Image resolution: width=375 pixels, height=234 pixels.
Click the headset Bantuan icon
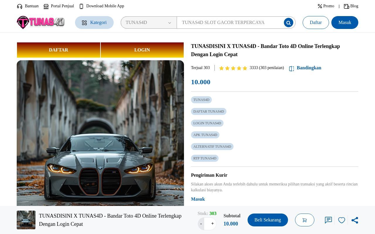20,6
